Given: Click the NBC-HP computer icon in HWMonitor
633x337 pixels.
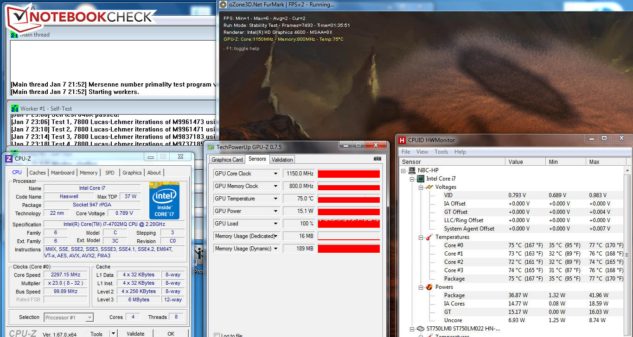Looking at the screenshot, I should (x=412, y=170).
